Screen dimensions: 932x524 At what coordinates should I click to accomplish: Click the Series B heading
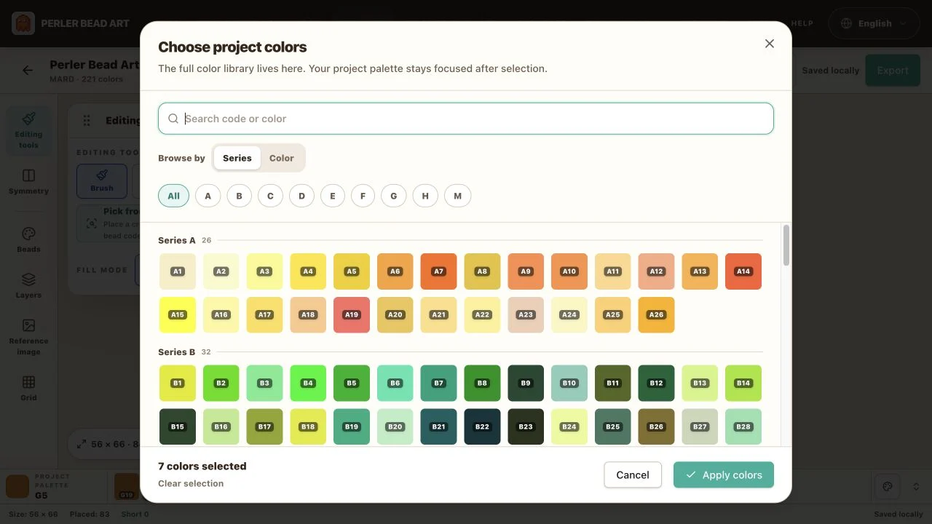177,352
